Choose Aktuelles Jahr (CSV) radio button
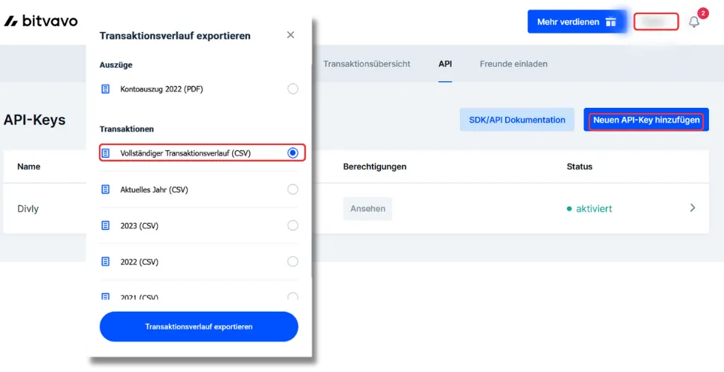This screenshot has height=372, width=724. point(292,190)
